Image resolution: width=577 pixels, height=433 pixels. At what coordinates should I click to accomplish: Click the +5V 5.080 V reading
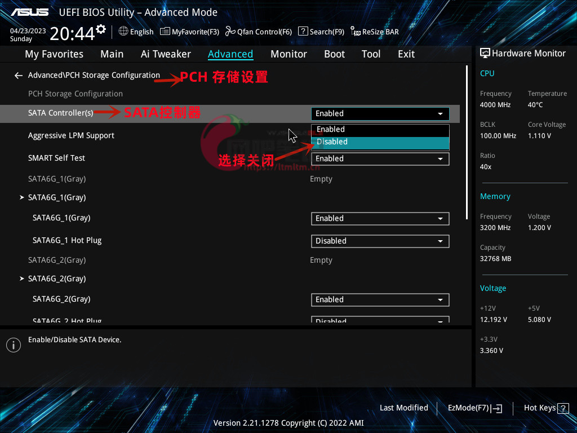point(539,320)
